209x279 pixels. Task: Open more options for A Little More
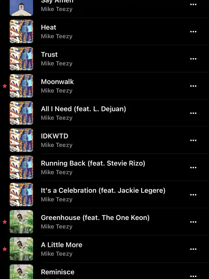coord(193,249)
